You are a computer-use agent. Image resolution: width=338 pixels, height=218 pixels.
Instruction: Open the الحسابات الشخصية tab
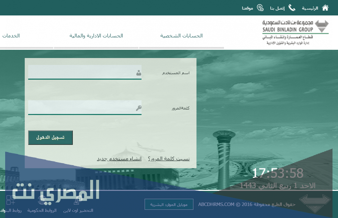pyautogui.click(x=181, y=36)
